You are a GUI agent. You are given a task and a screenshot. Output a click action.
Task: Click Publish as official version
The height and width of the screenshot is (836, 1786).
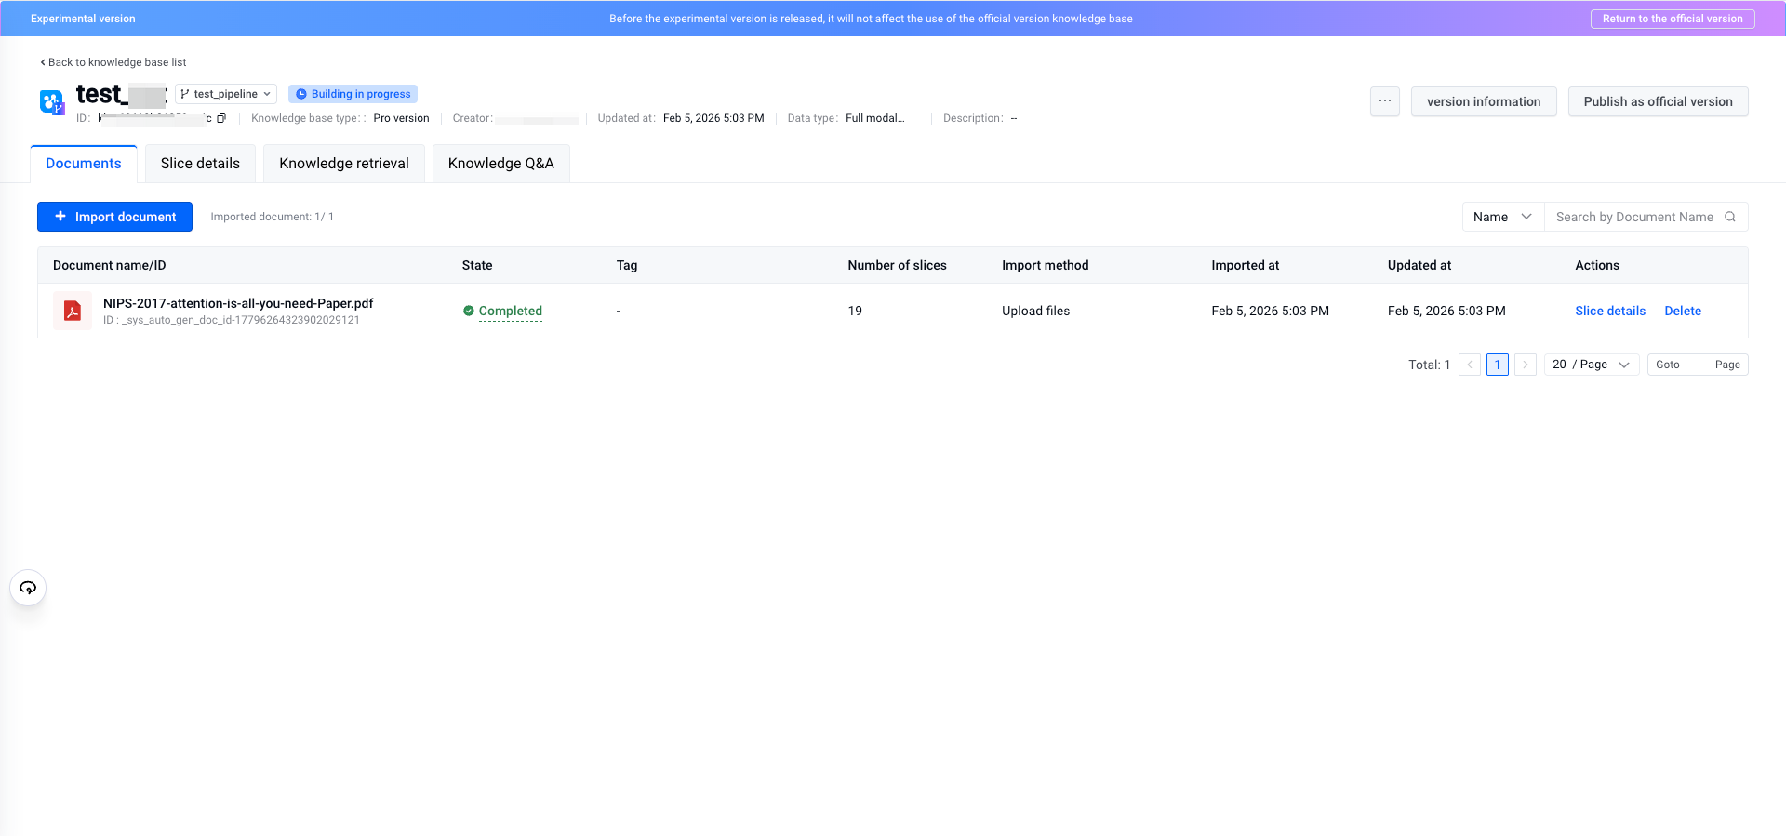coord(1658,101)
